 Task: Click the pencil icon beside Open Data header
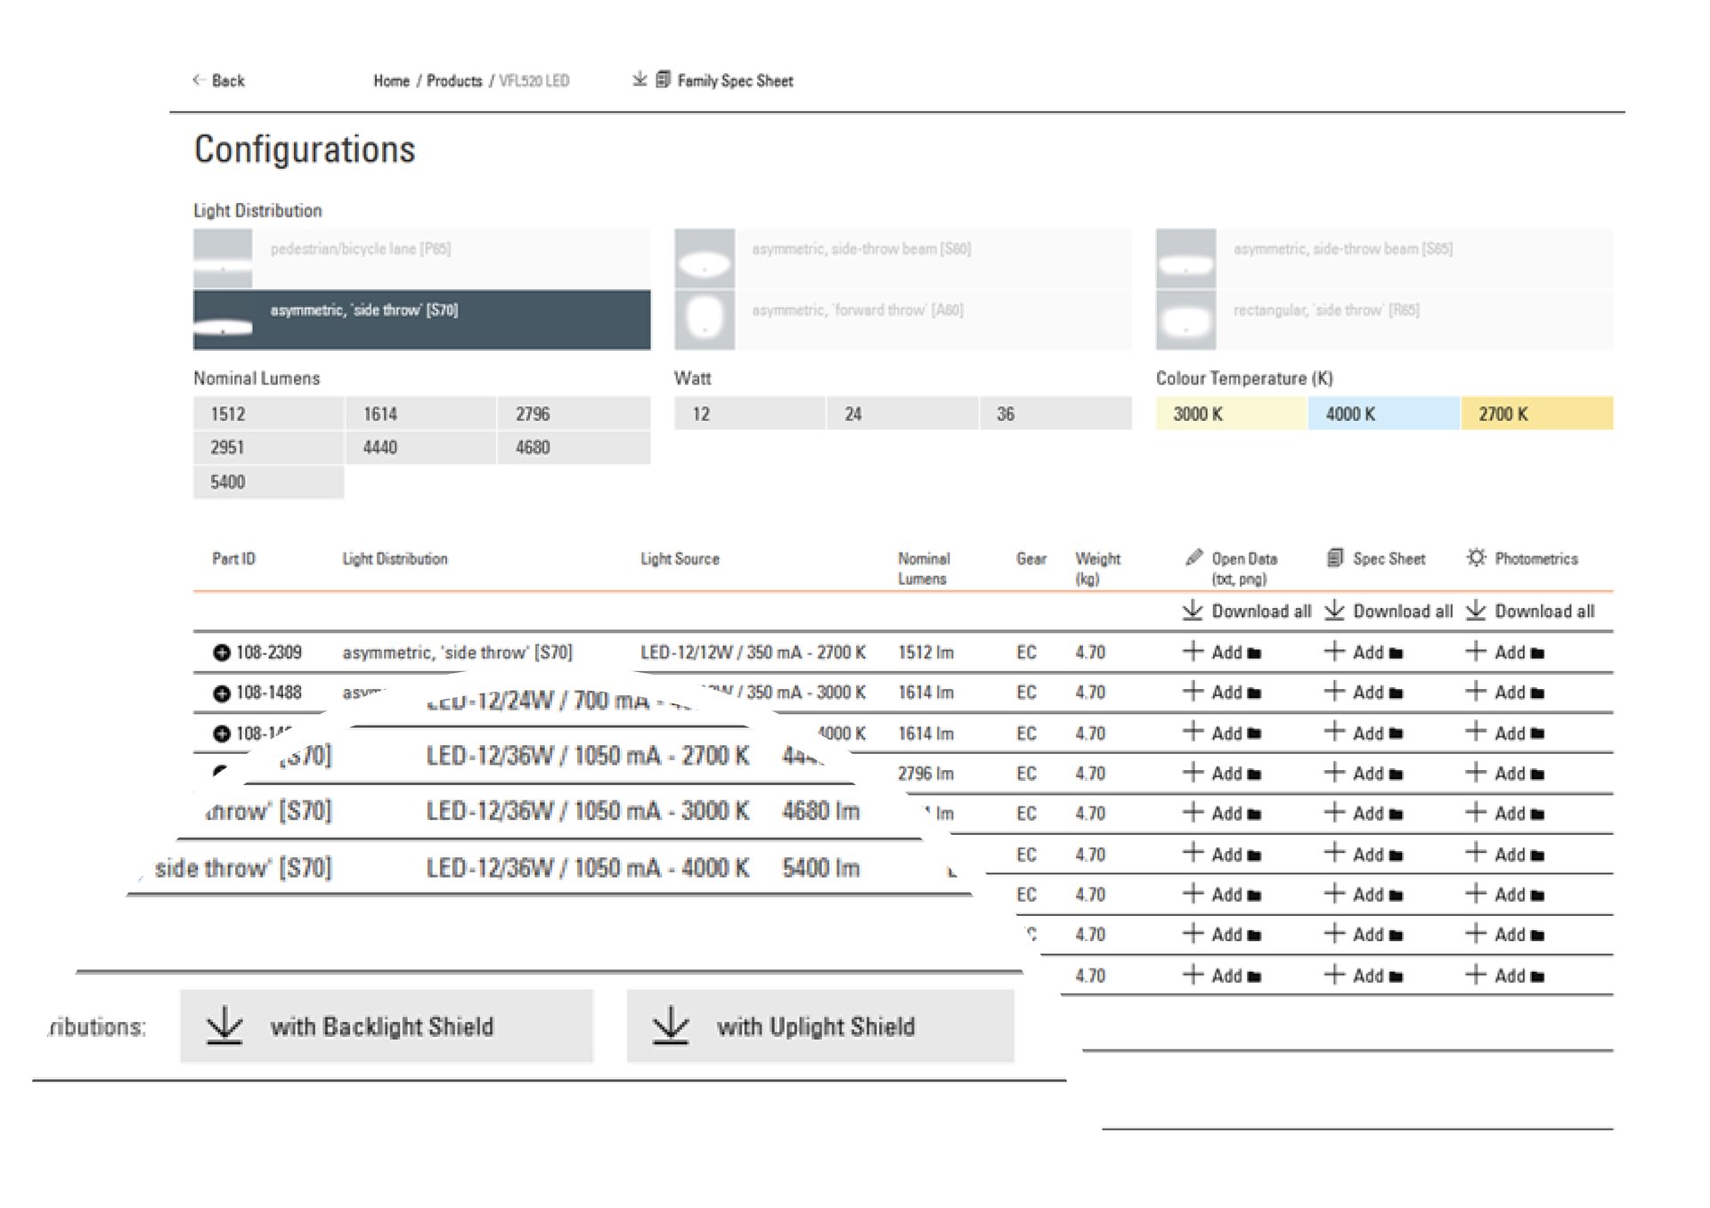pyautogui.click(x=1193, y=559)
